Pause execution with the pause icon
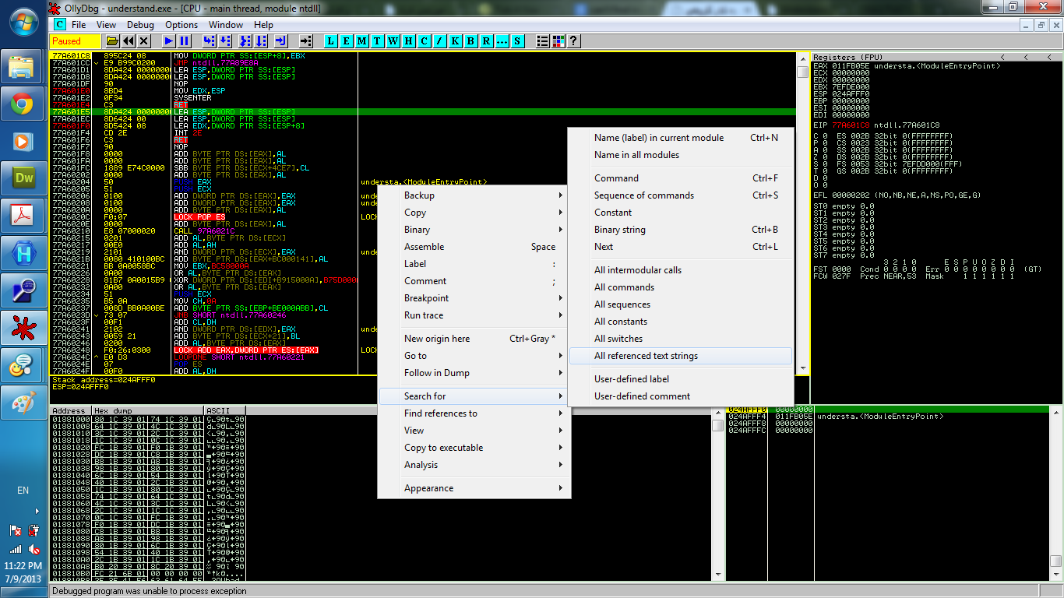Viewport: 1064px width, 598px height. [185, 40]
